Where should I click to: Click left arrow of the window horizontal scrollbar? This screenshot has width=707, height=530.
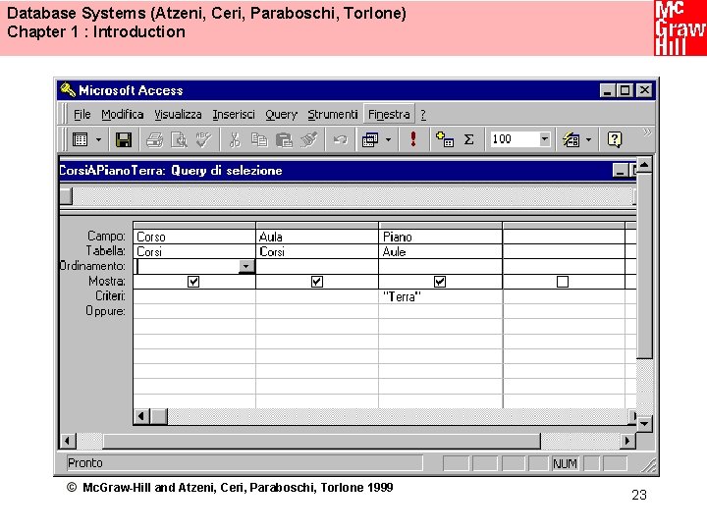(68, 441)
